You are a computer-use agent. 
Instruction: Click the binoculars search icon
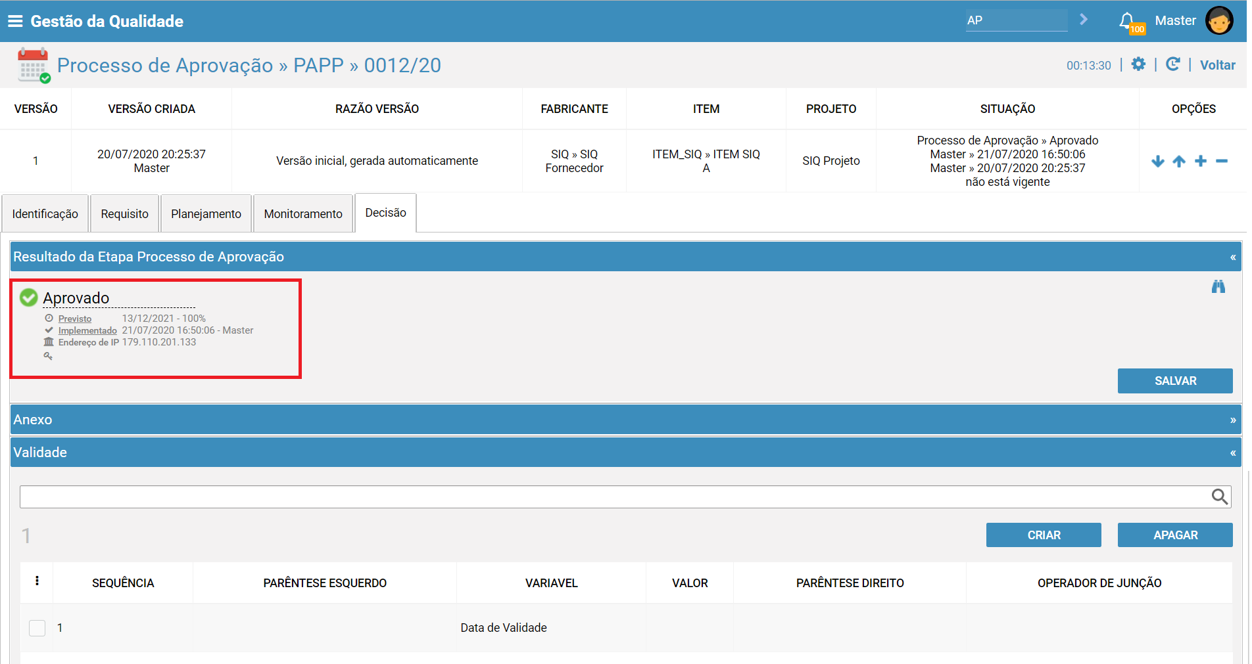click(x=1218, y=286)
